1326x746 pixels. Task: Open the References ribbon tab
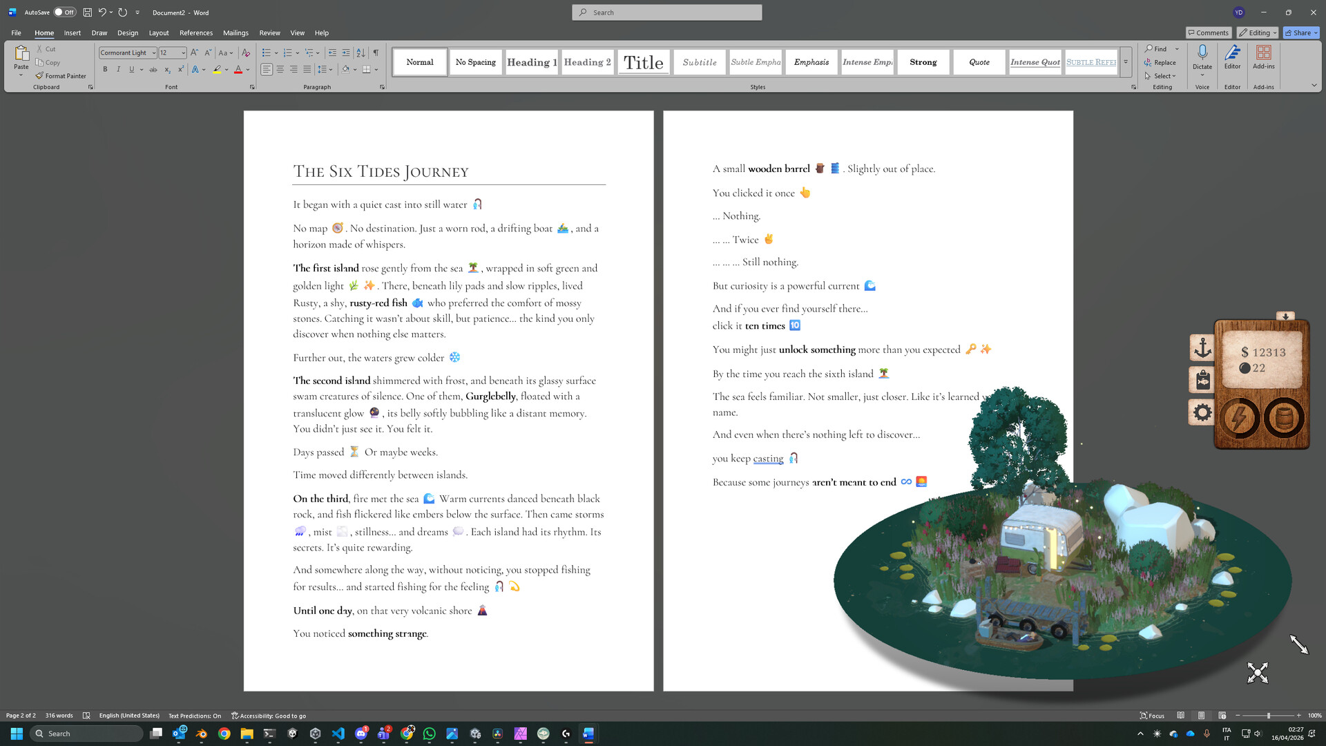(195, 32)
